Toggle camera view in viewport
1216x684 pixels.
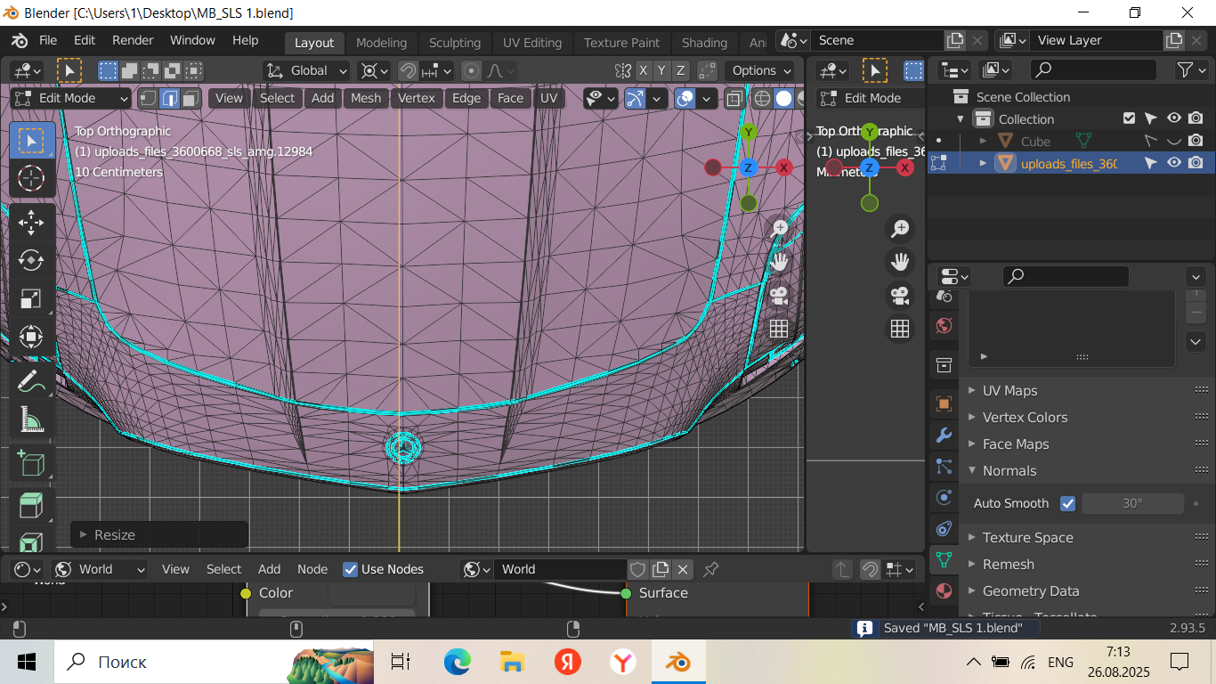click(780, 295)
